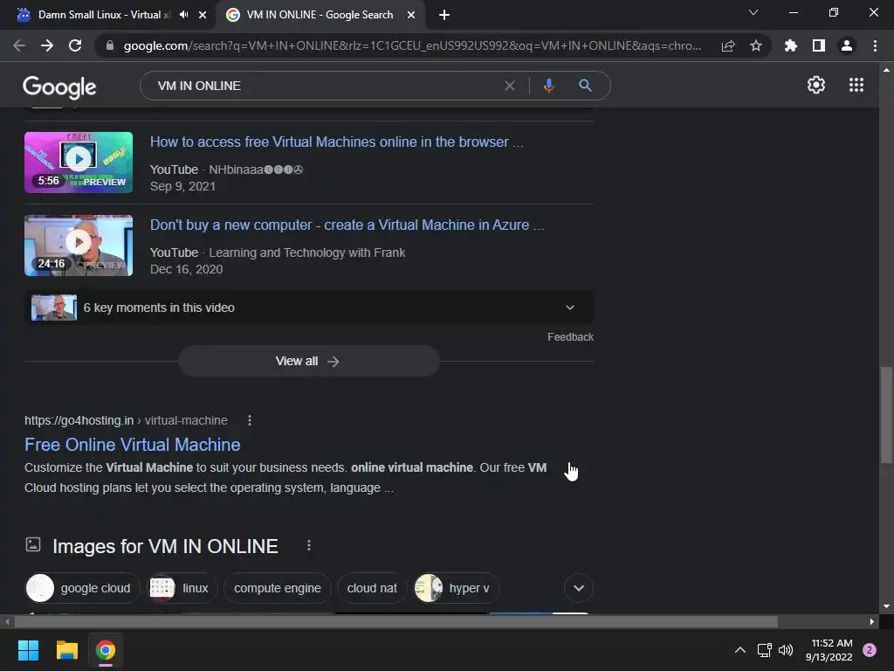Viewport: 894px width, 671px height.
Task: Filter images by hyper v chip
Action: pyautogui.click(x=456, y=588)
